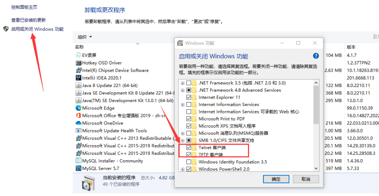
Task: Click the Microsoft Office 2019 icon
Action: 78,116
